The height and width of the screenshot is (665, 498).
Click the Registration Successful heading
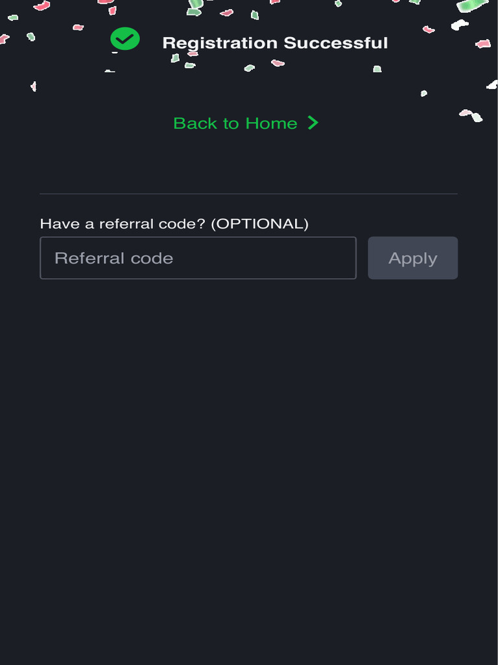coord(275,44)
